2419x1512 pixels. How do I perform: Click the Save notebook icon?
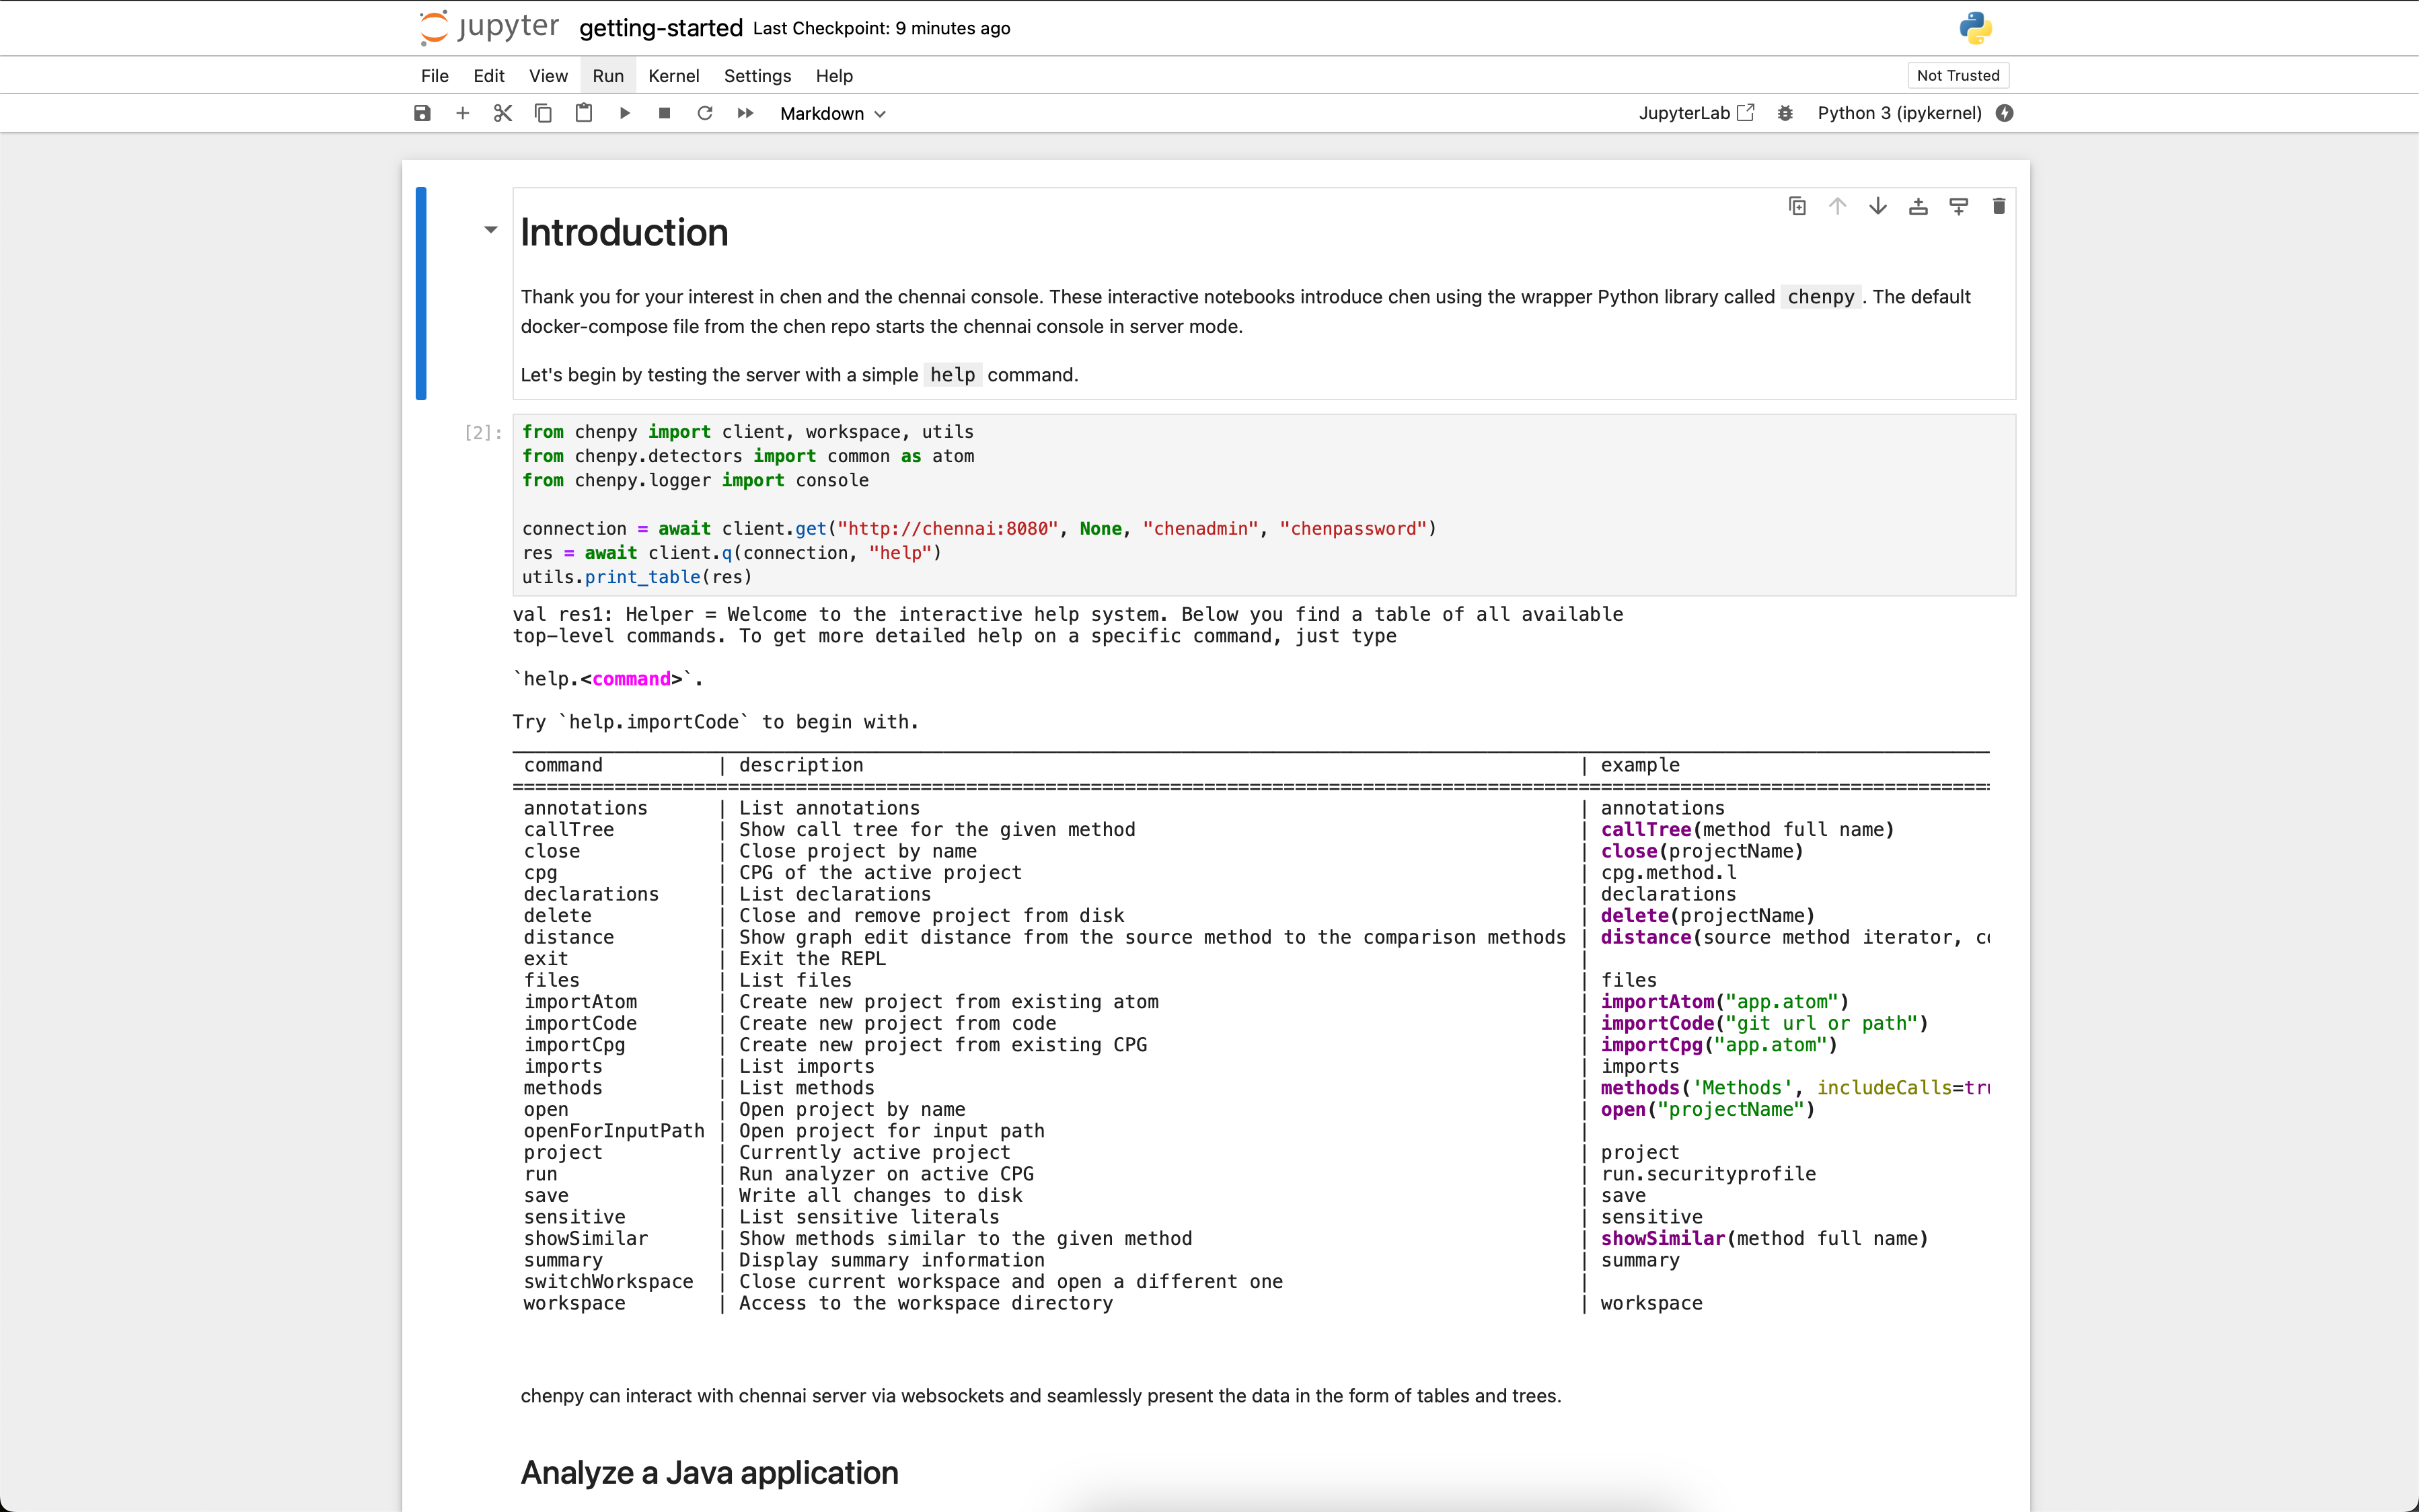[x=422, y=113]
